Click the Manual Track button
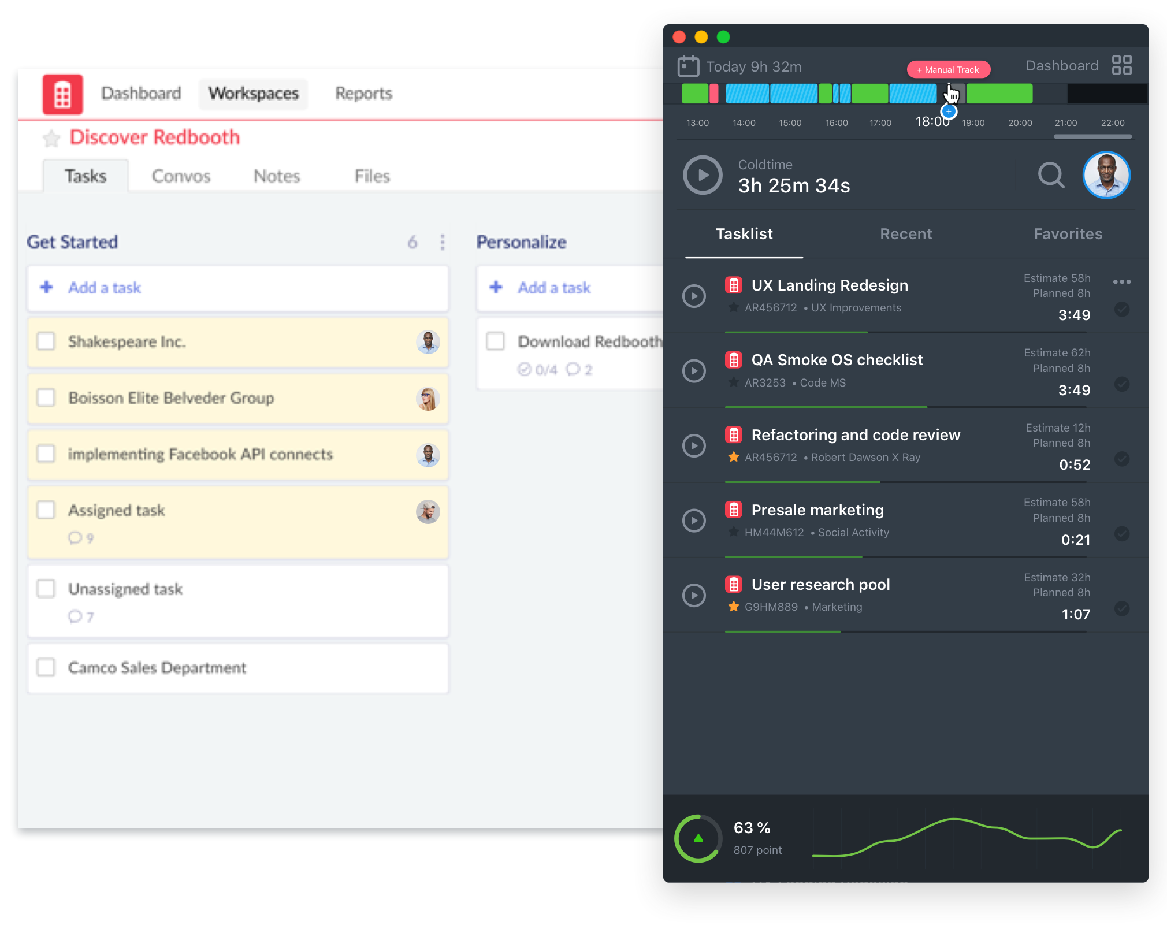This screenshot has height=929, width=1167. 948,69
